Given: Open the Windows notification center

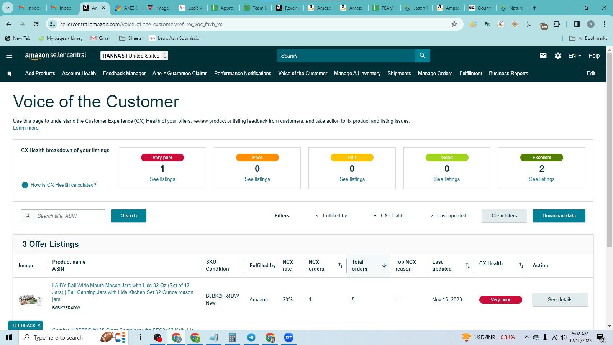Looking at the screenshot, I should (x=601, y=338).
